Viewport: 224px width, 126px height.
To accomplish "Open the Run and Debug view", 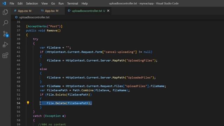I will coord(5,44).
